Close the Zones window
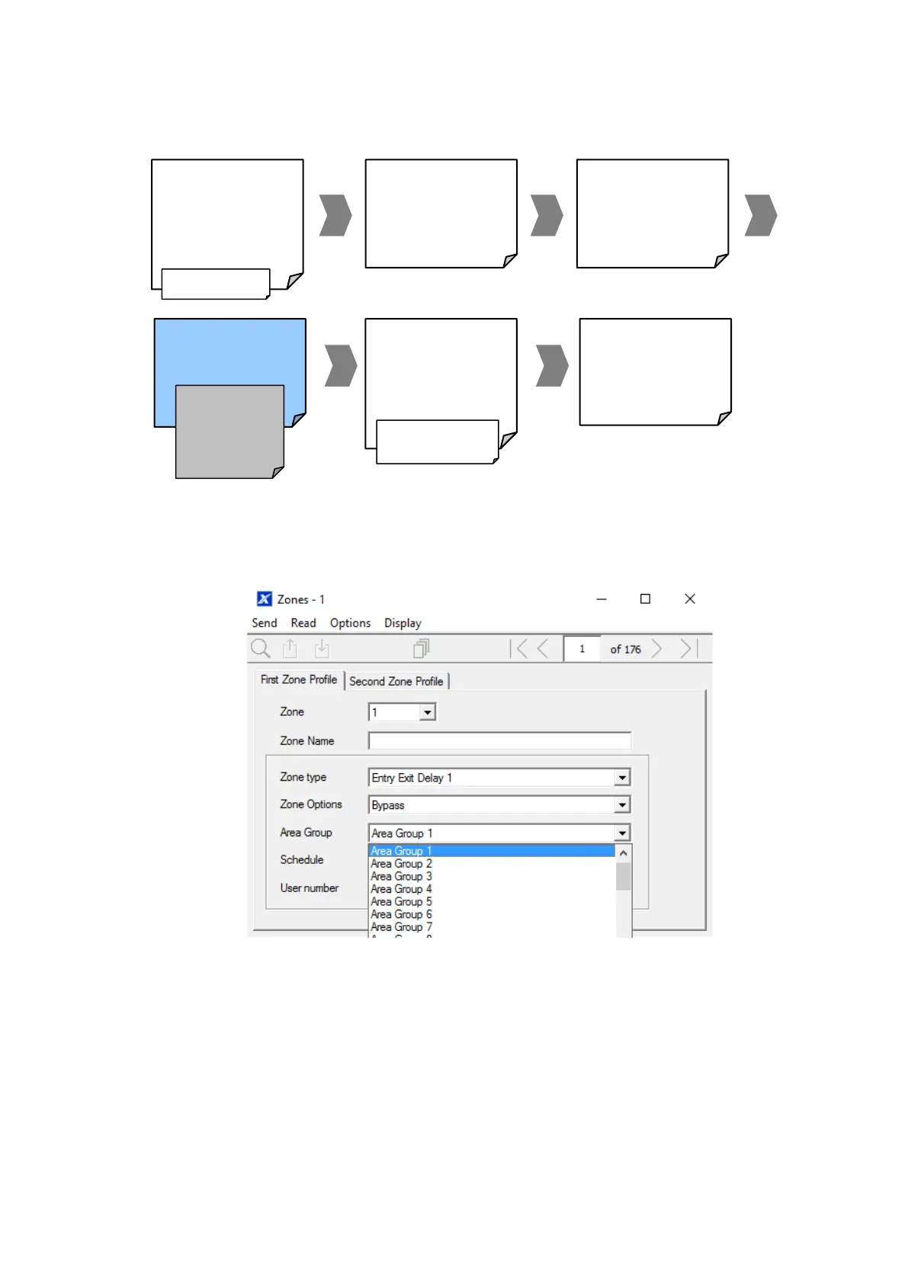The image size is (908, 1284). pyautogui.click(x=690, y=599)
